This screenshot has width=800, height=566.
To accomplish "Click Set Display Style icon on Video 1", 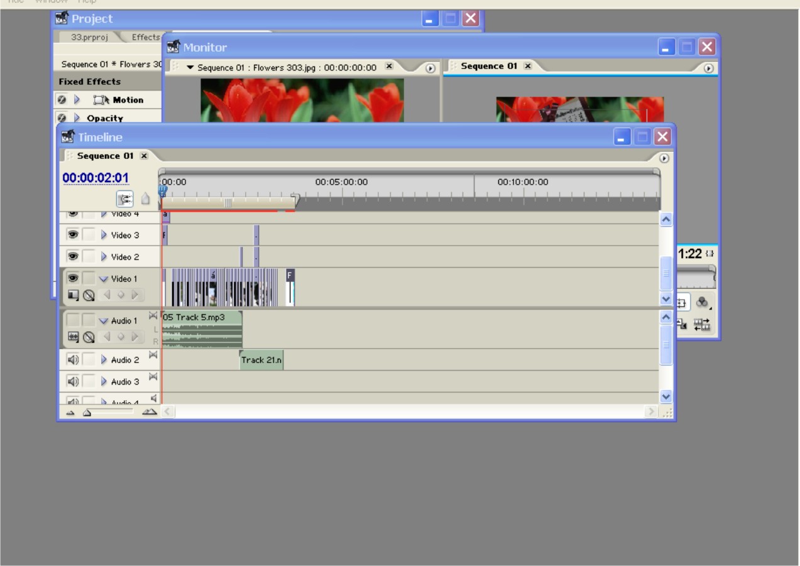I will click(x=74, y=295).
